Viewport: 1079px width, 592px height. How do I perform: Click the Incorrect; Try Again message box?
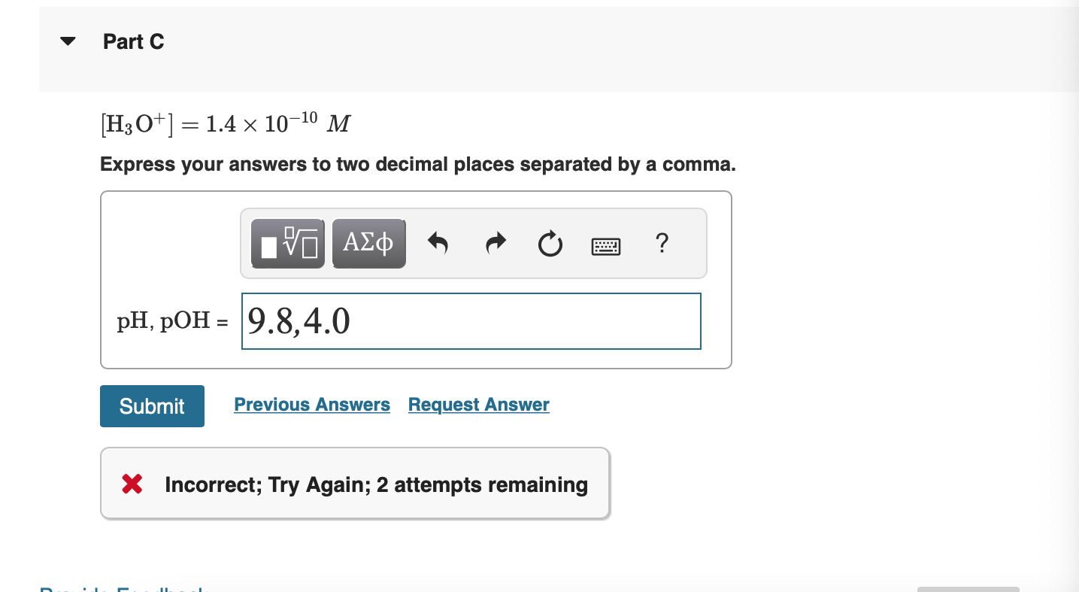[x=355, y=484]
